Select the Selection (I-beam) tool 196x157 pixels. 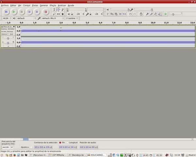point(54,10)
